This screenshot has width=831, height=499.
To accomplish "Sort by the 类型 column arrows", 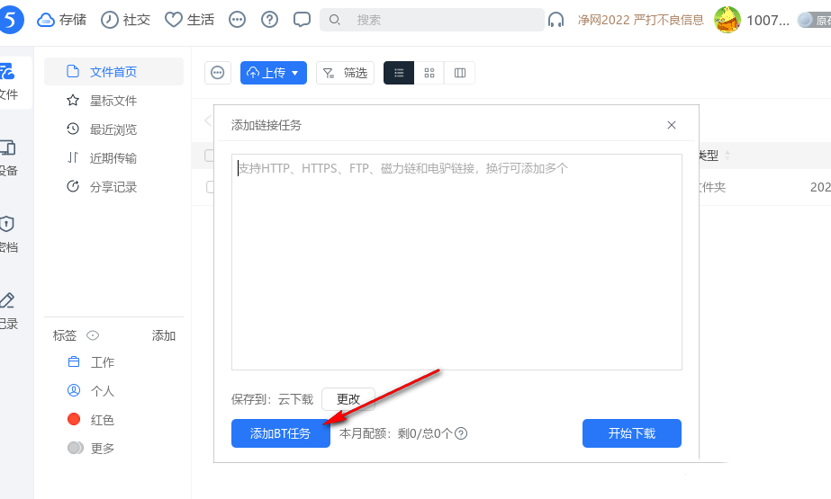I will coord(727,155).
